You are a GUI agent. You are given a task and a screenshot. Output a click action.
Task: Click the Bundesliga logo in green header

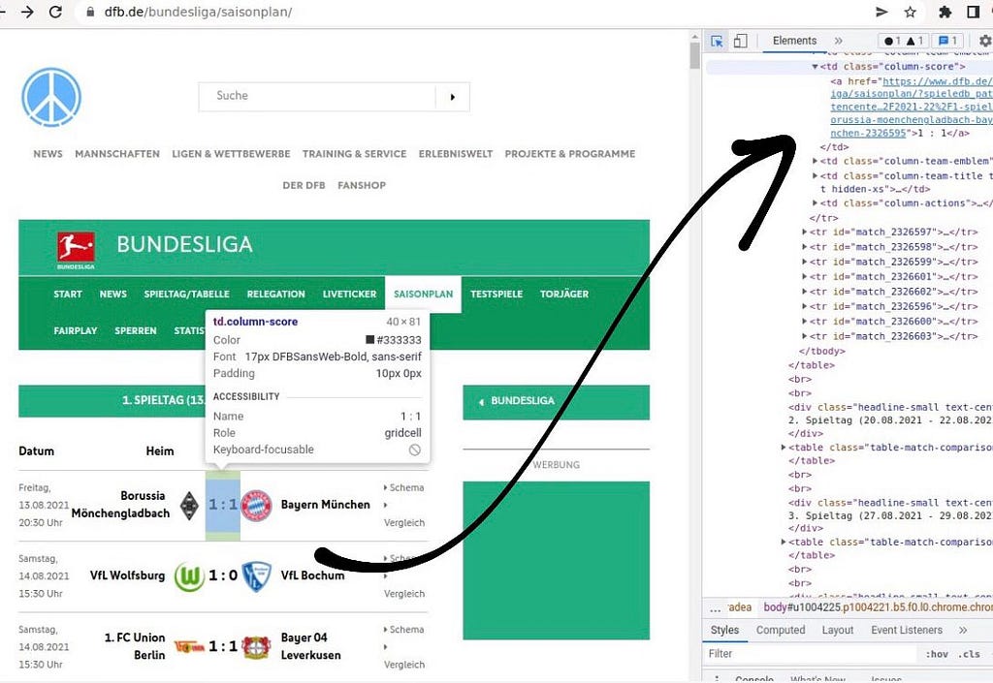coord(76,249)
